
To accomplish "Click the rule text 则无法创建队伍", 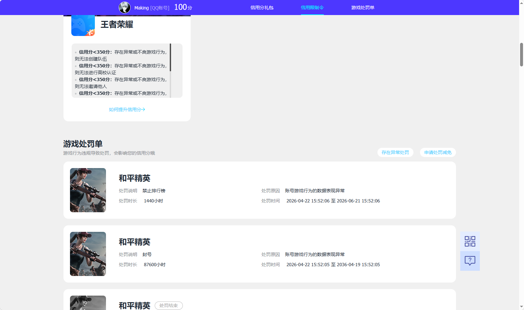I will pos(91,59).
